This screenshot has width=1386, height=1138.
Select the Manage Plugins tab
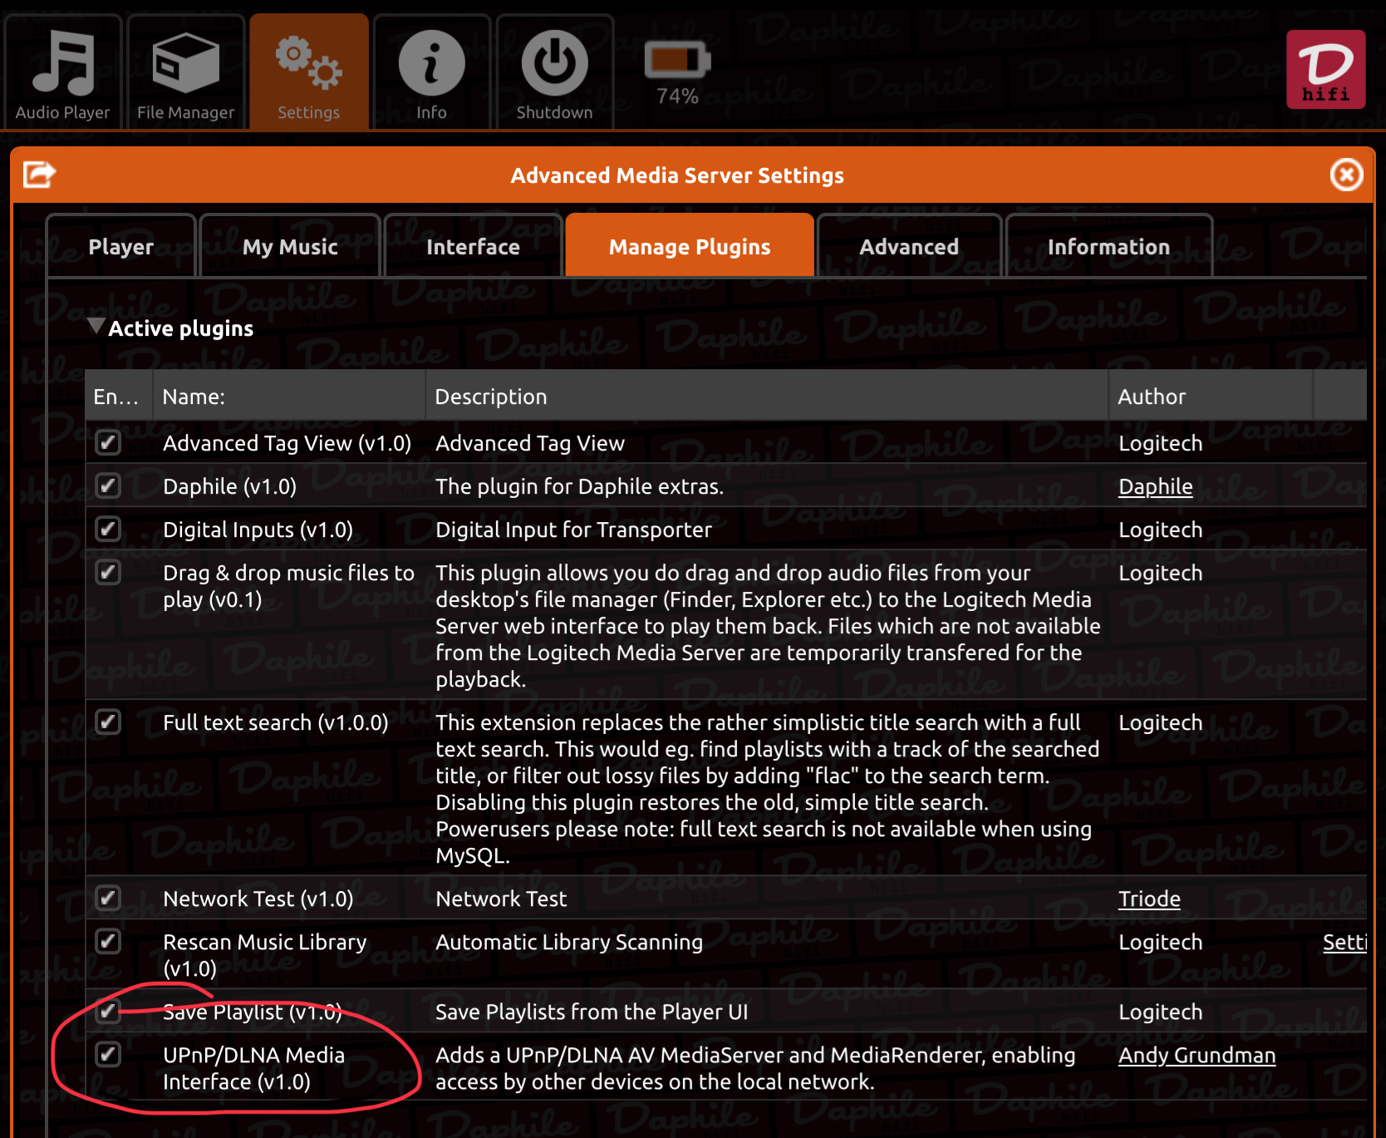pyautogui.click(x=690, y=246)
